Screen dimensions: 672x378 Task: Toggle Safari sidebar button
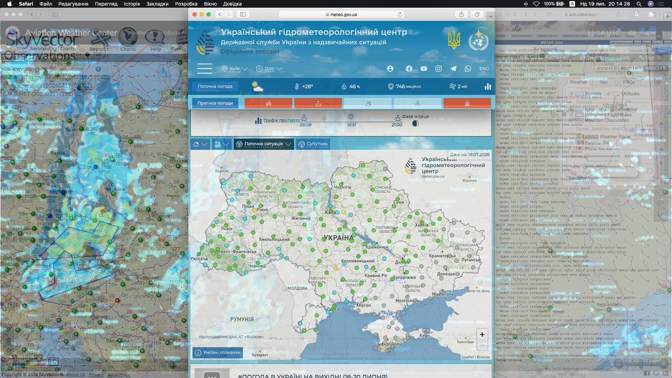point(243,14)
